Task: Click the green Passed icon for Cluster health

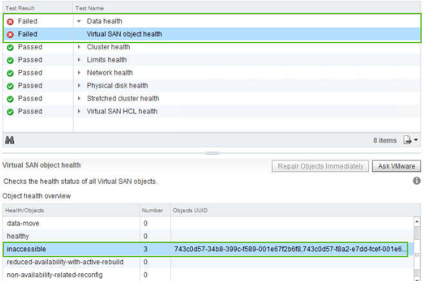Action: coord(10,47)
